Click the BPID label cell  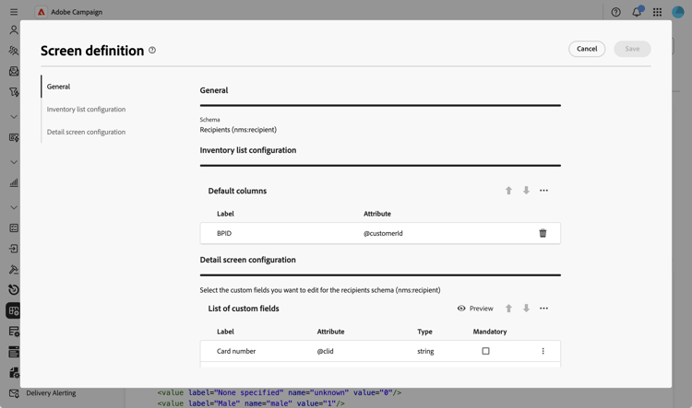click(x=224, y=233)
